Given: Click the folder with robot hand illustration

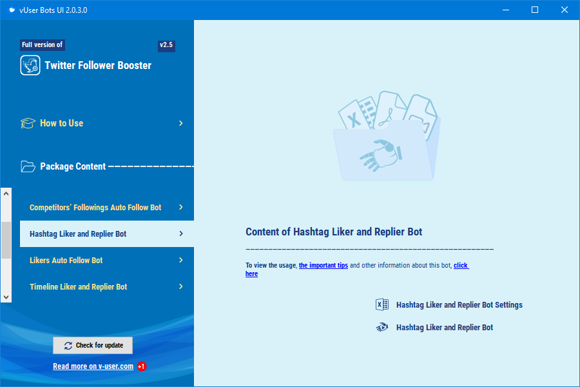Looking at the screenshot, I should [x=387, y=135].
